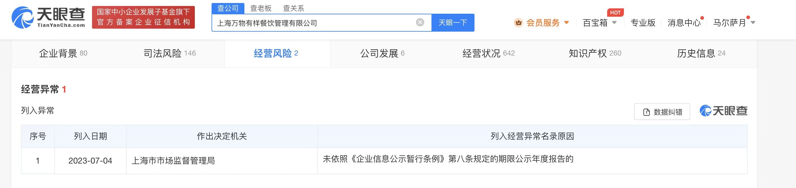Click the red banner 国家中小企业发展子基金旗下
The height and width of the screenshot is (188, 796).
pyautogui.click(x=143, y=17)
